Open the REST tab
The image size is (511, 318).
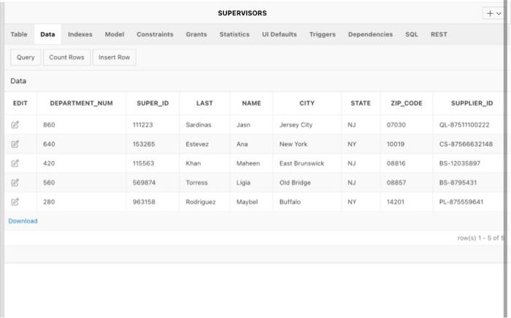pyautogui.click(x=439, y=34)
